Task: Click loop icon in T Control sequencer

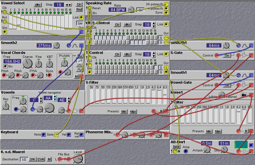Action: click(127, 54)
